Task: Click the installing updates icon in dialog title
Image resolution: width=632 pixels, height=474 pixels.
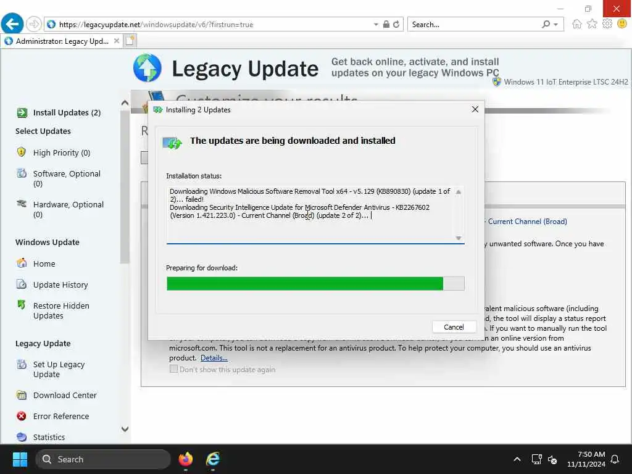Action: coord(157,110)
